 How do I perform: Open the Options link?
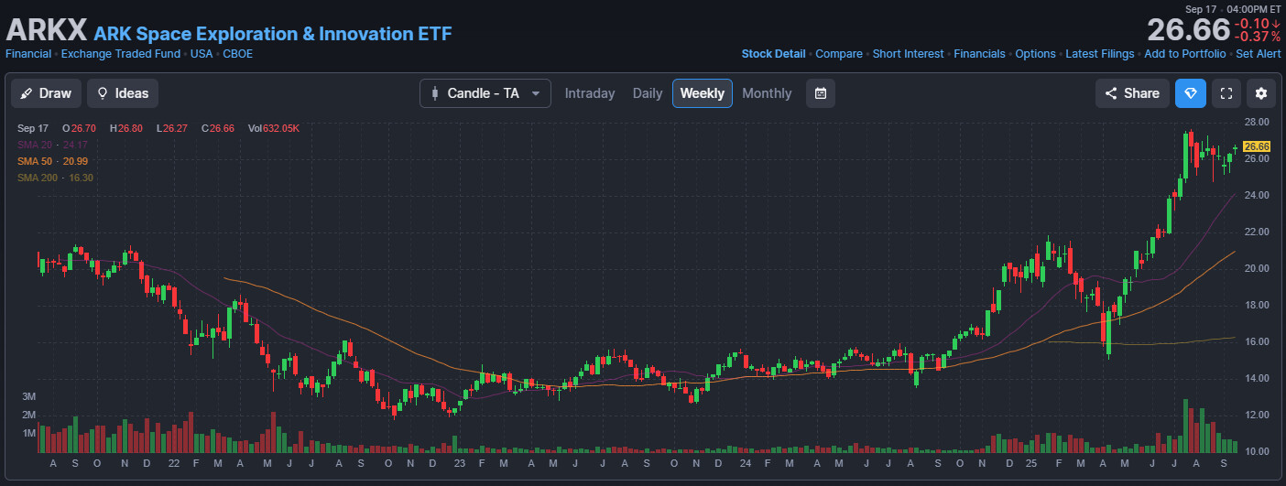pos(1035,54)
